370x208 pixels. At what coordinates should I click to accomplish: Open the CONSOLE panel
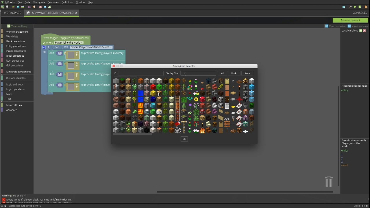(x=360, y=13)
